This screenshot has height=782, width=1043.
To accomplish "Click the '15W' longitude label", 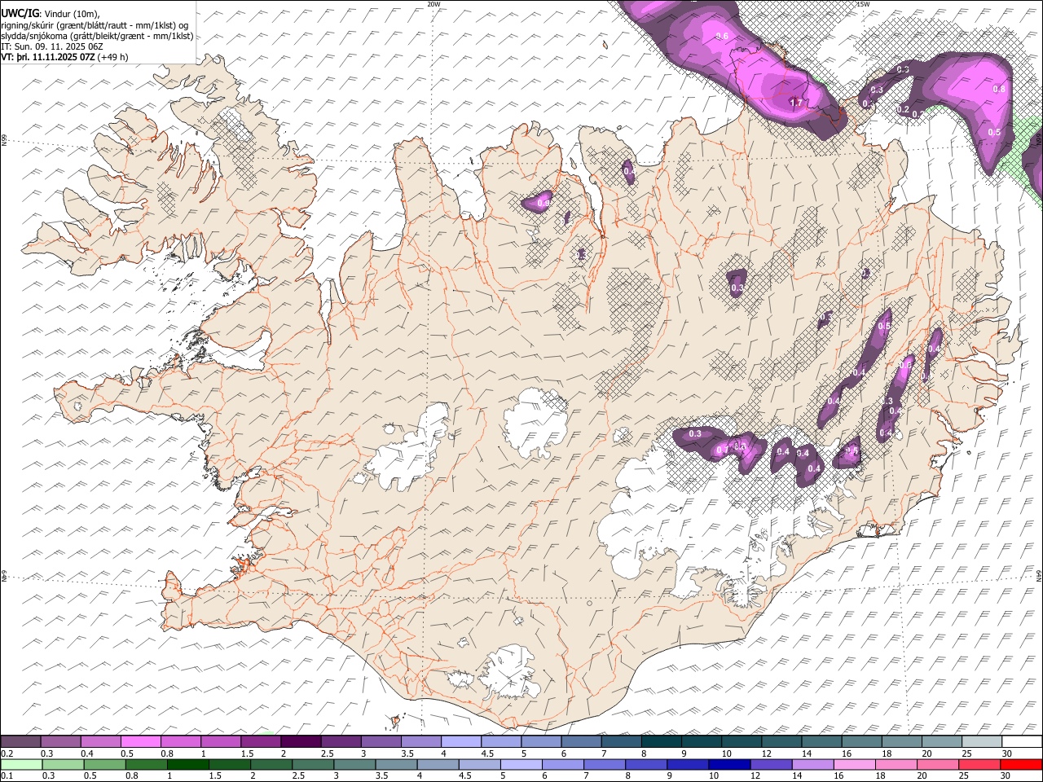I will pos(863,4).
